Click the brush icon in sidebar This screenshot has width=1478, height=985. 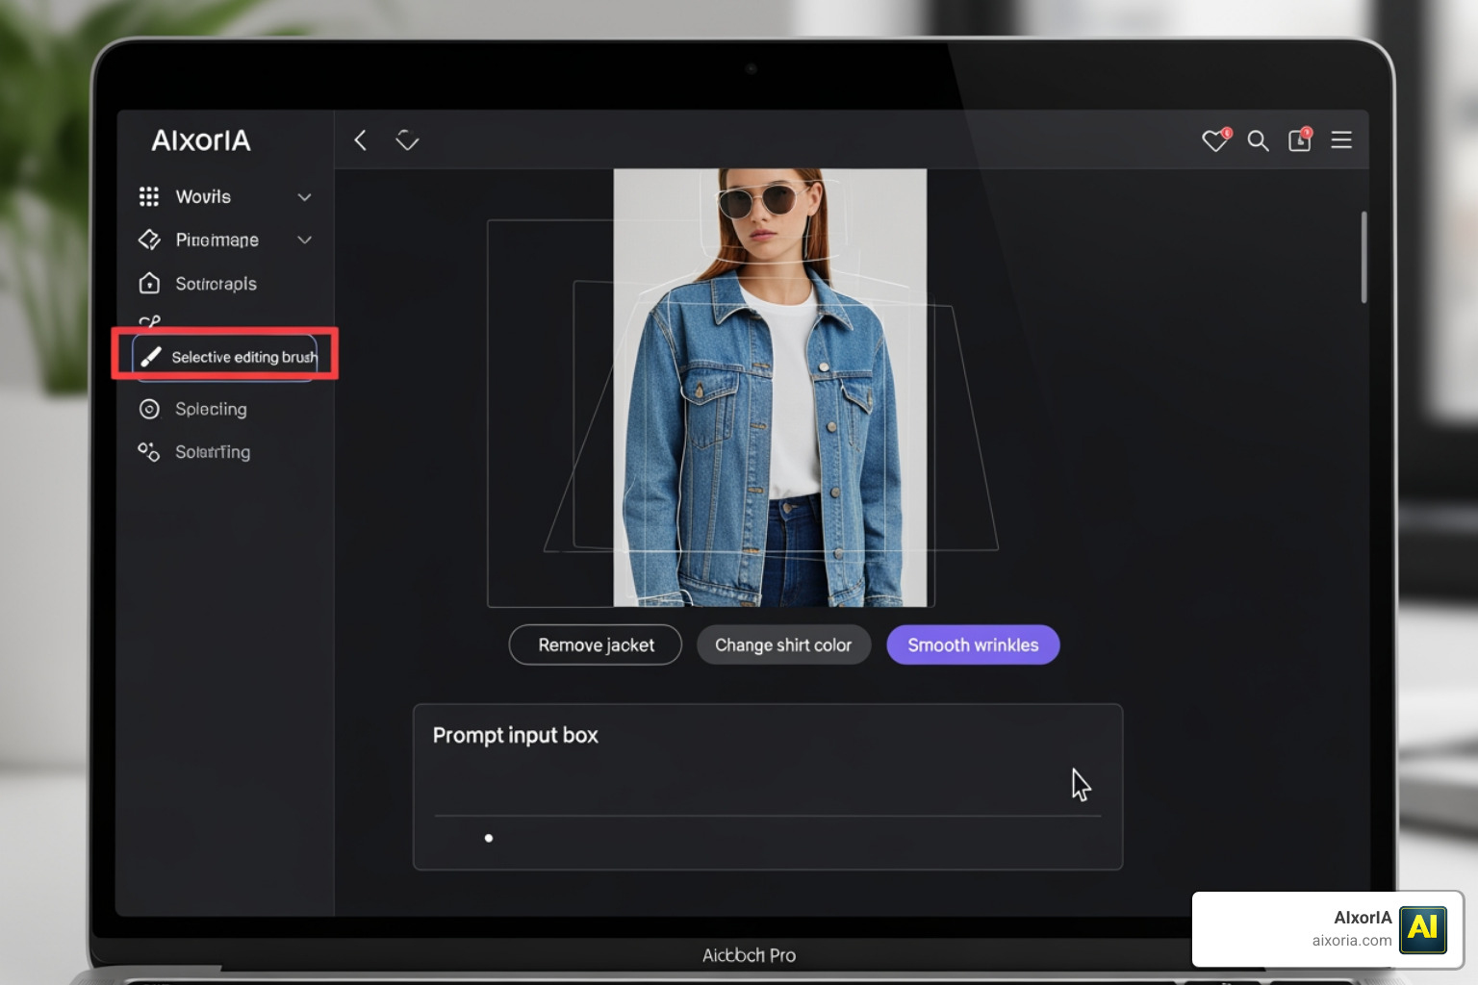pos(151,357)
